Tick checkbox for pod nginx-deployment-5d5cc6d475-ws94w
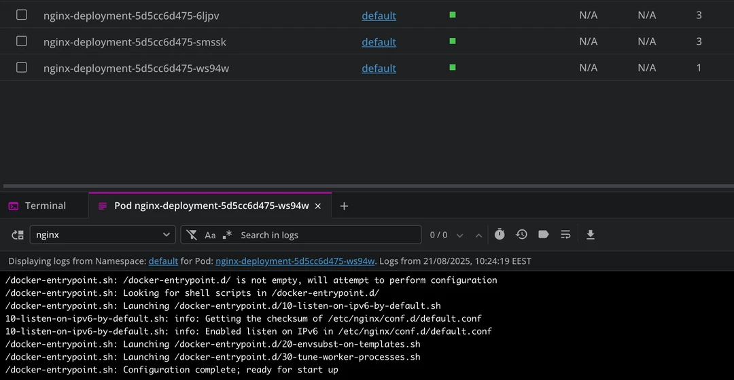Viewport: 734px width, 380px height. click(22, 68)
